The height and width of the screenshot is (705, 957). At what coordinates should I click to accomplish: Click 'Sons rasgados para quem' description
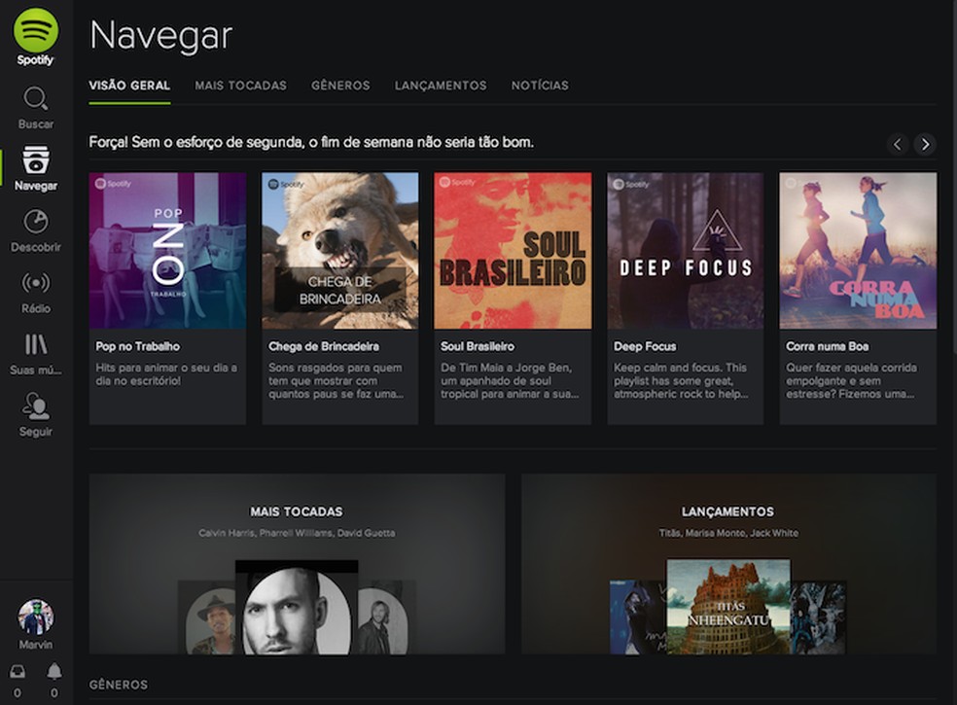point(336,381)
